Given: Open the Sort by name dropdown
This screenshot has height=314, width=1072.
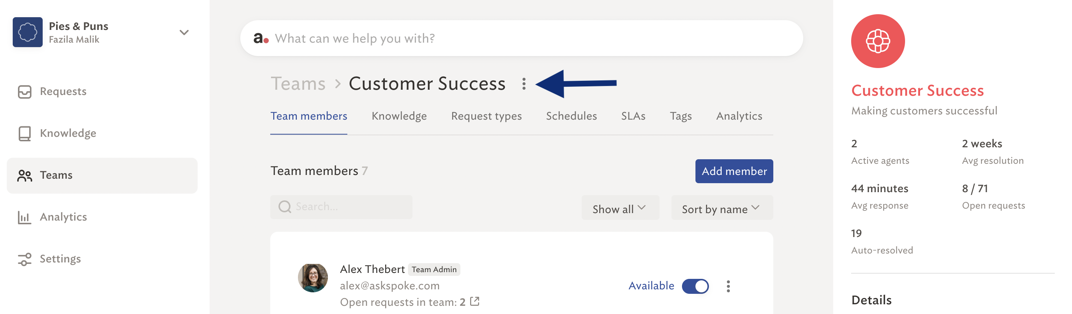Looking at the screenshot, I should [722, 208].
